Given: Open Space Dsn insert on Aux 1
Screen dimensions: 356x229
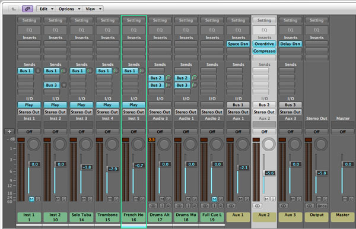Looking at the screenshot, I should pos(238,44).
